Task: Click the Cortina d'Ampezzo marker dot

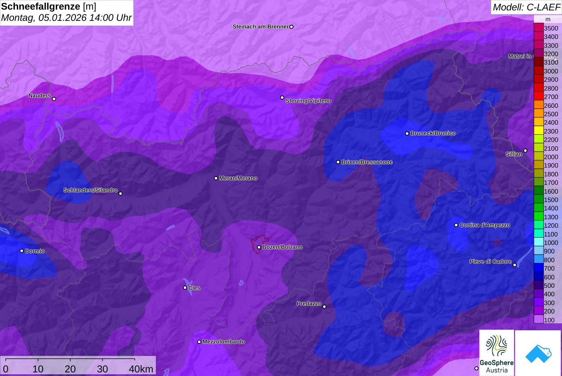Action: click(456, 225)
